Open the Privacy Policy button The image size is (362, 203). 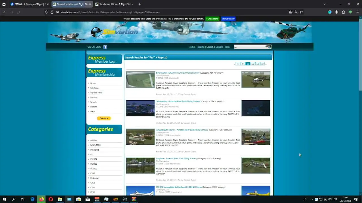[x=228, y=19]
